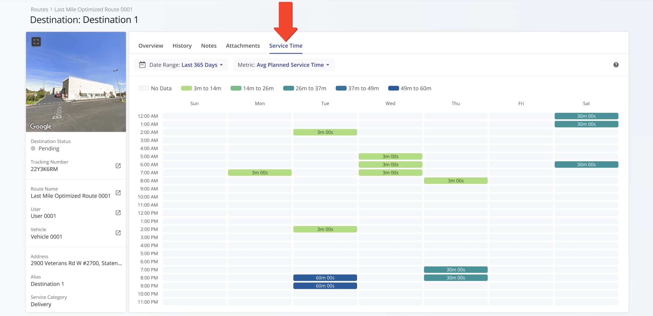Open the Vehicle 0001 external link icon
This screenshot has width=653, height=316.
[x=118, y=233]
